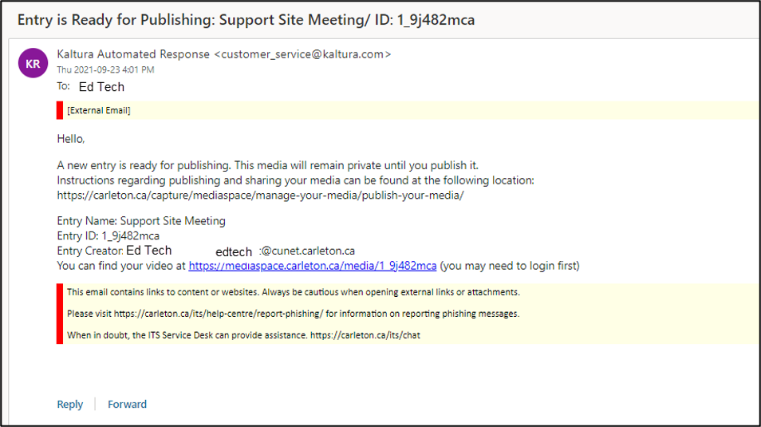761x427 pixels.
Task: Click the [External Email] banner label
Action: [99, 110]
